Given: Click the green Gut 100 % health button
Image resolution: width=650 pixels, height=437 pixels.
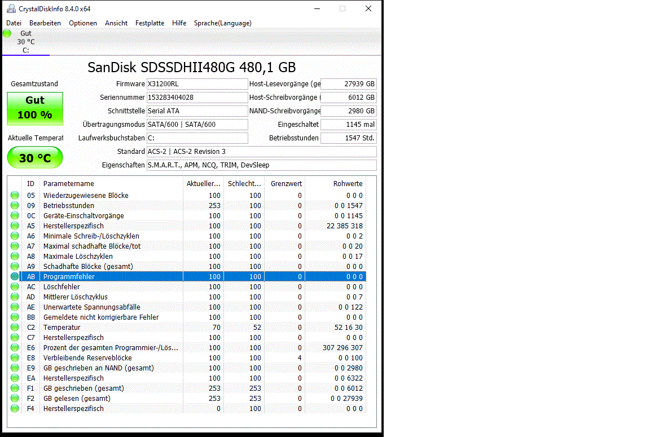Looking at the screenshot, I should [x=35, y=108].
